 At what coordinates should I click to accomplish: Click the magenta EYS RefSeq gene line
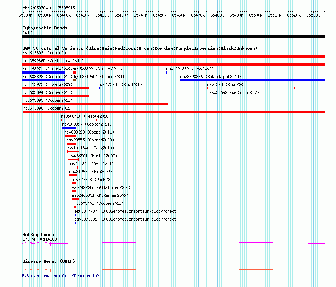174,243
